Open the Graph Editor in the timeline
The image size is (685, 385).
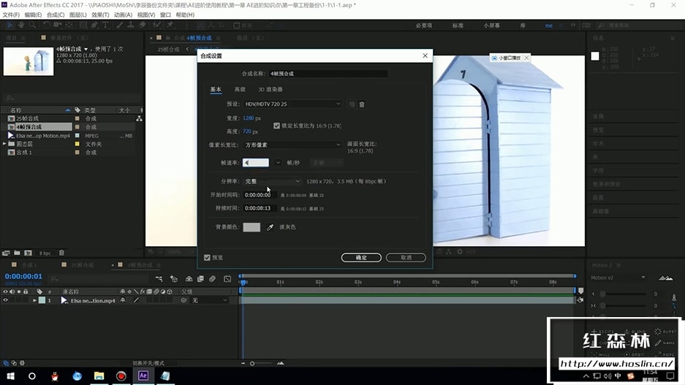[227, 279]
